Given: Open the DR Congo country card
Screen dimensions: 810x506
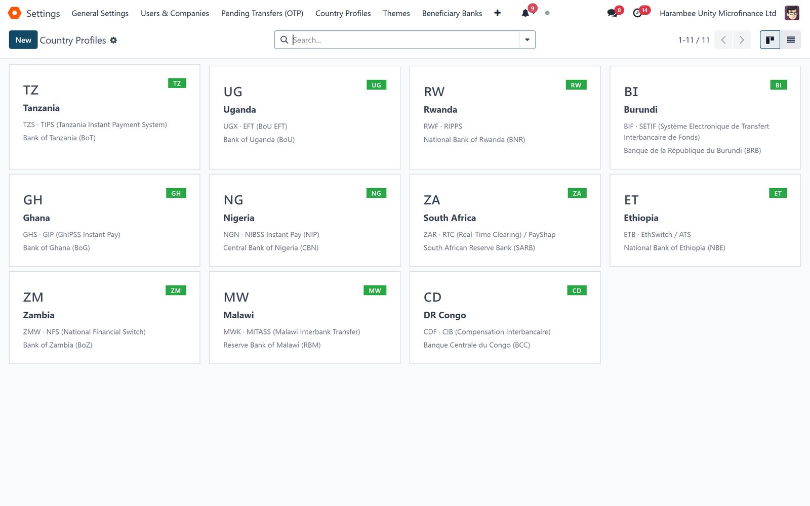Looking at the screenshot, I should click(x=505, y=318).
